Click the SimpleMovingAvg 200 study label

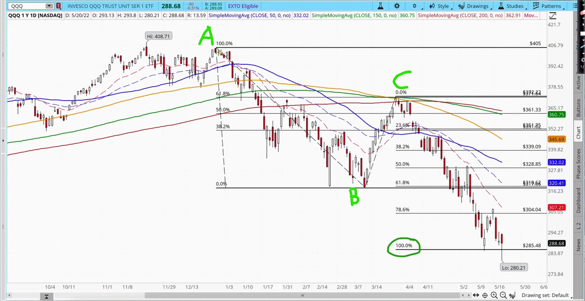[460, 15]
